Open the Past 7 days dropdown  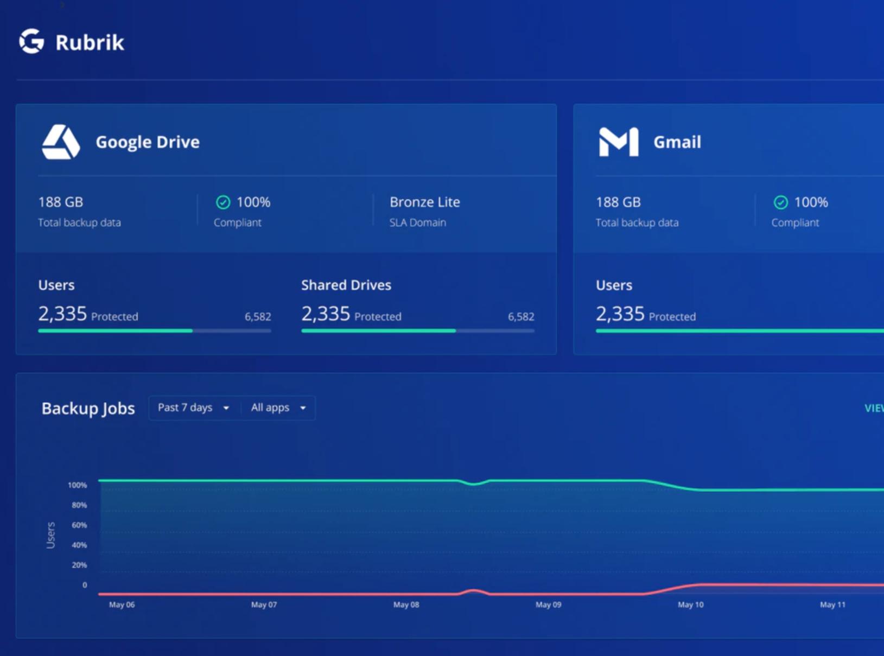click(193, 407)
